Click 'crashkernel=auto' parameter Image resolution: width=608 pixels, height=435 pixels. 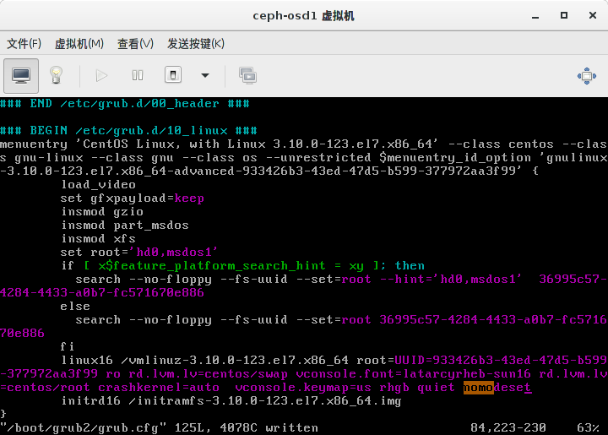[x=159, y=388]
